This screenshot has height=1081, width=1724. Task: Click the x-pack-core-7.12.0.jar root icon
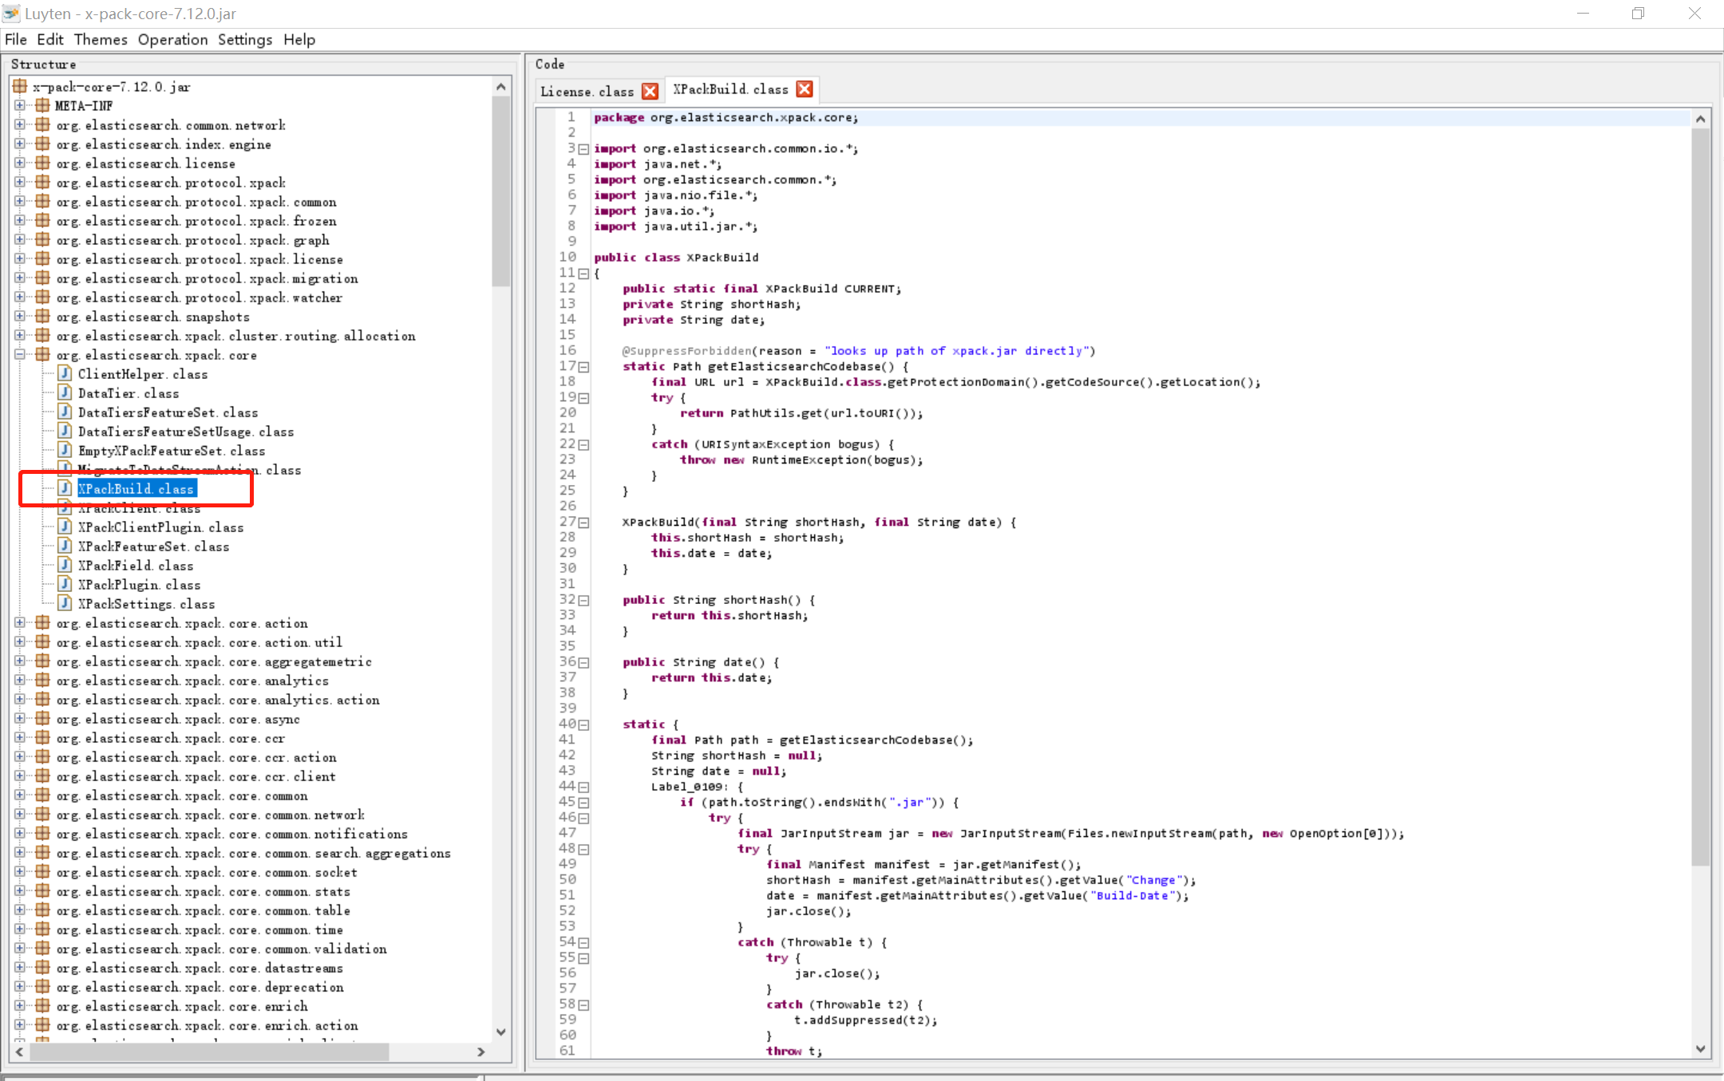20,86
